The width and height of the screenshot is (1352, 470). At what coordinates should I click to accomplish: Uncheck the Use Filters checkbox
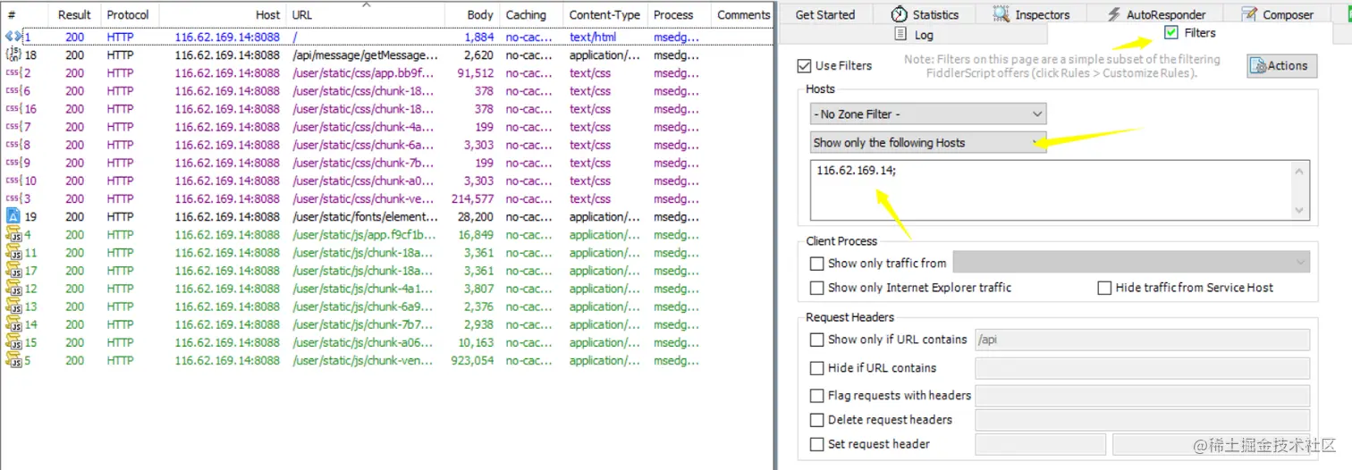point(804,66)
